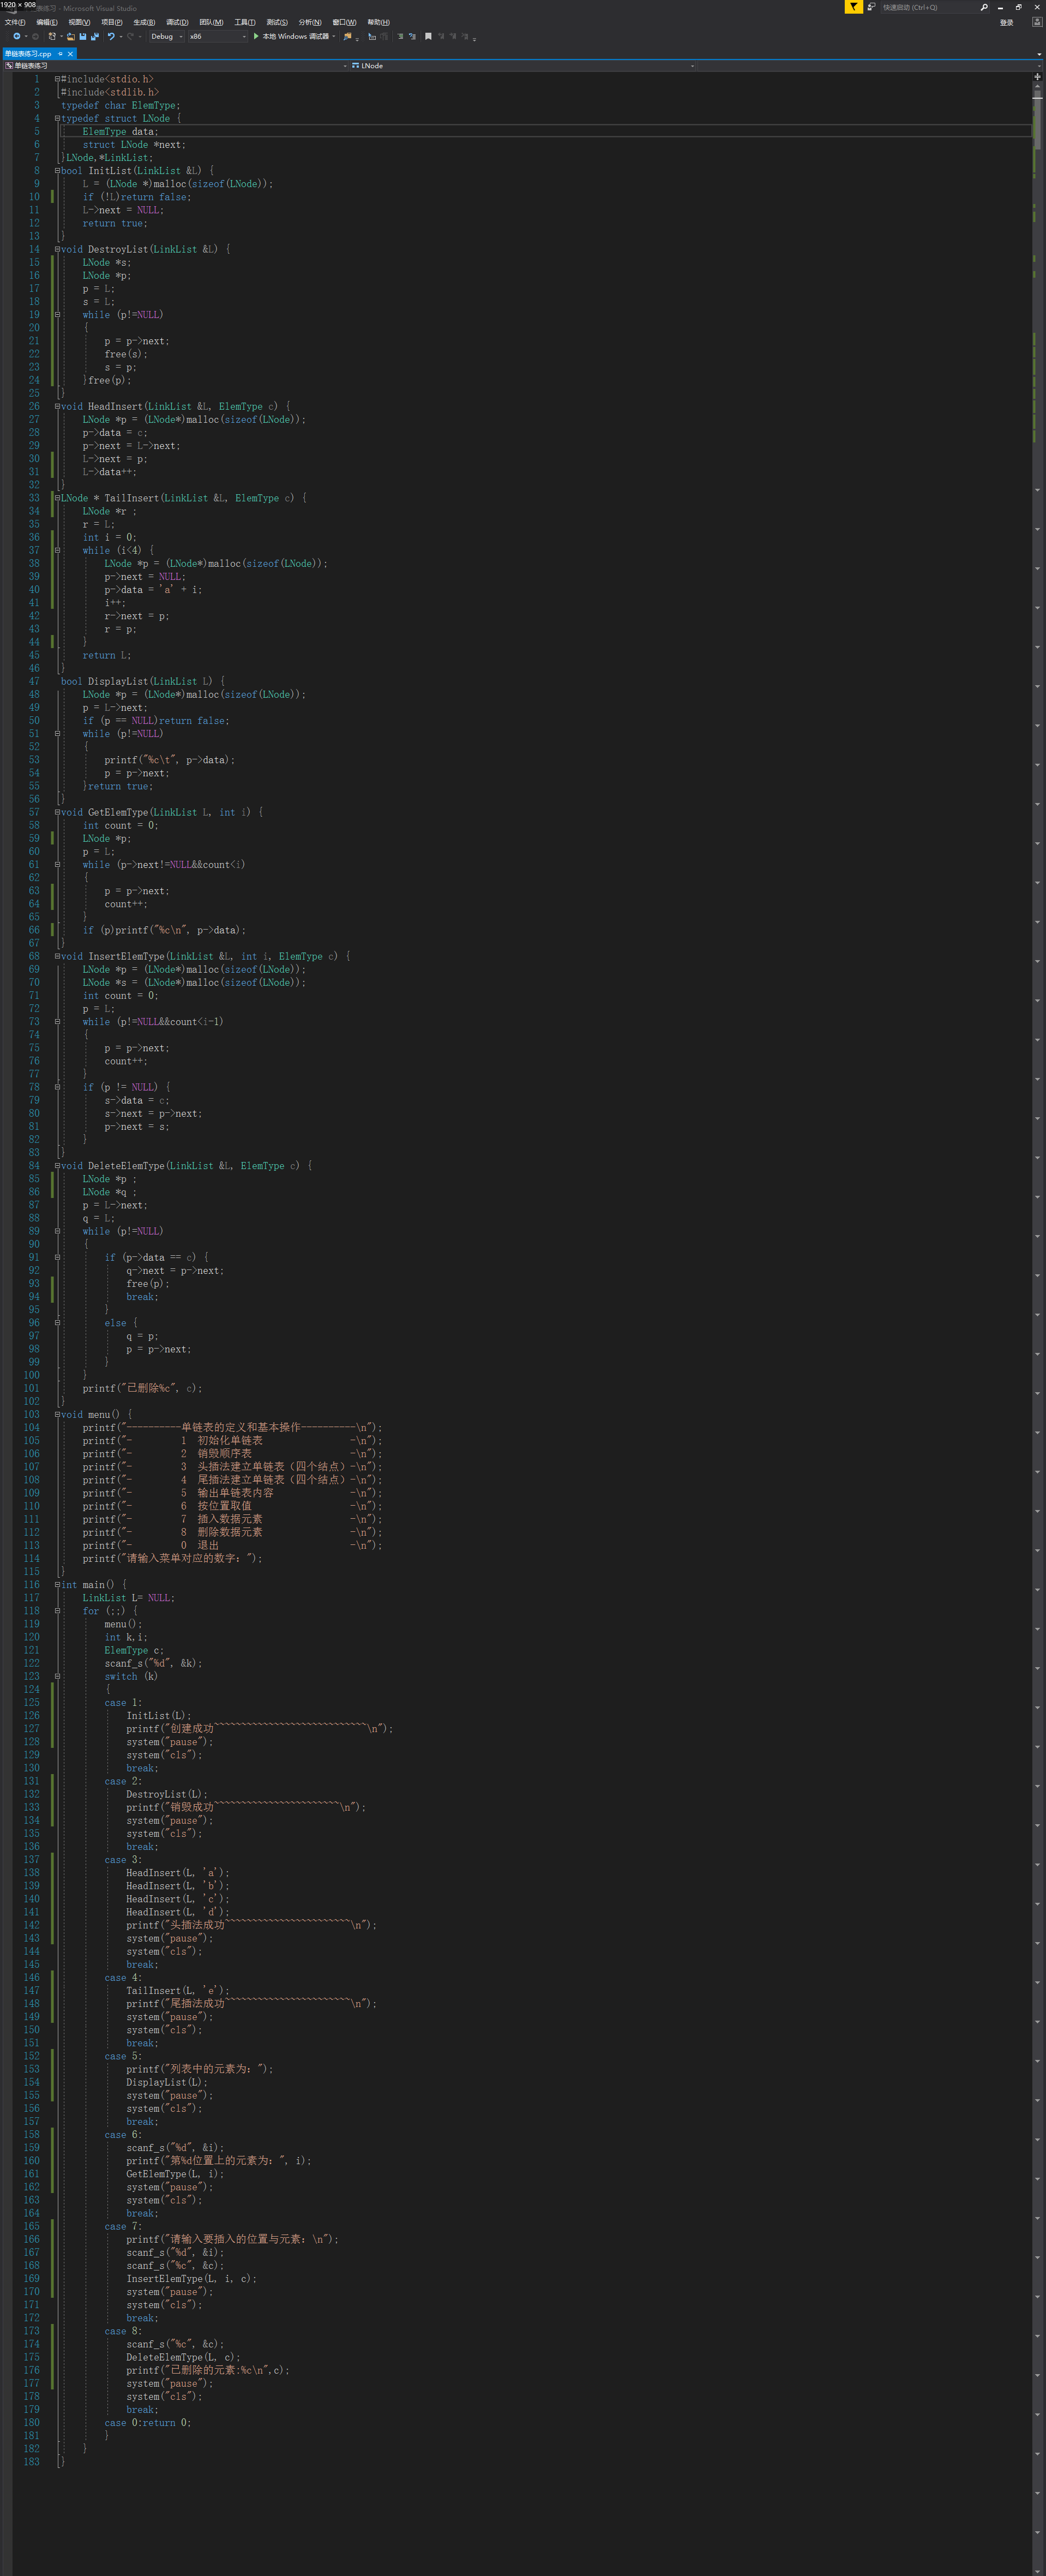Screen dimensions: 1046x2576
Task: Open the 生成(B) menu
Action: coord(144,22)
